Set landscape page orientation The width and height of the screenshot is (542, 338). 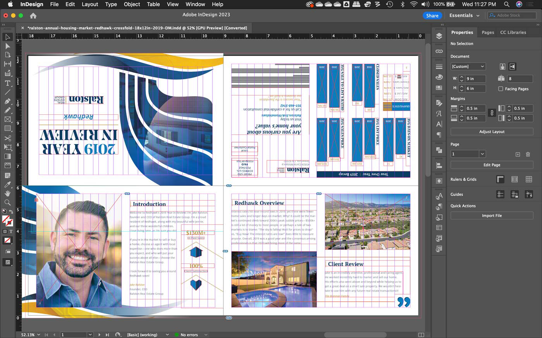[512, 66]
